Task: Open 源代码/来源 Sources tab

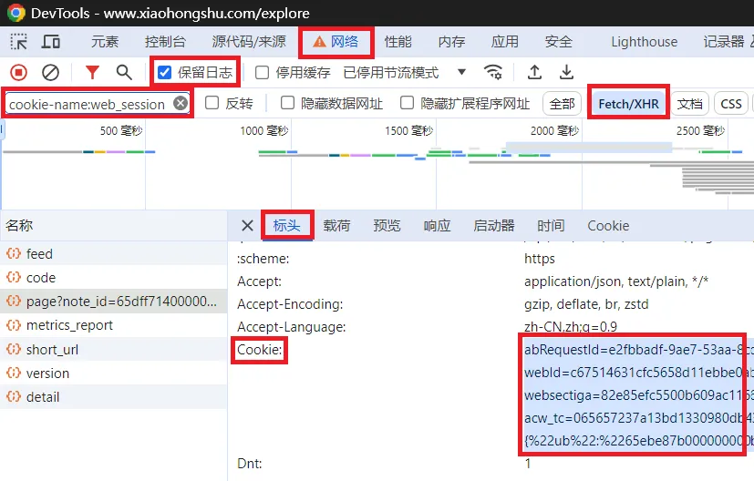Action: (x=249, y=42)
